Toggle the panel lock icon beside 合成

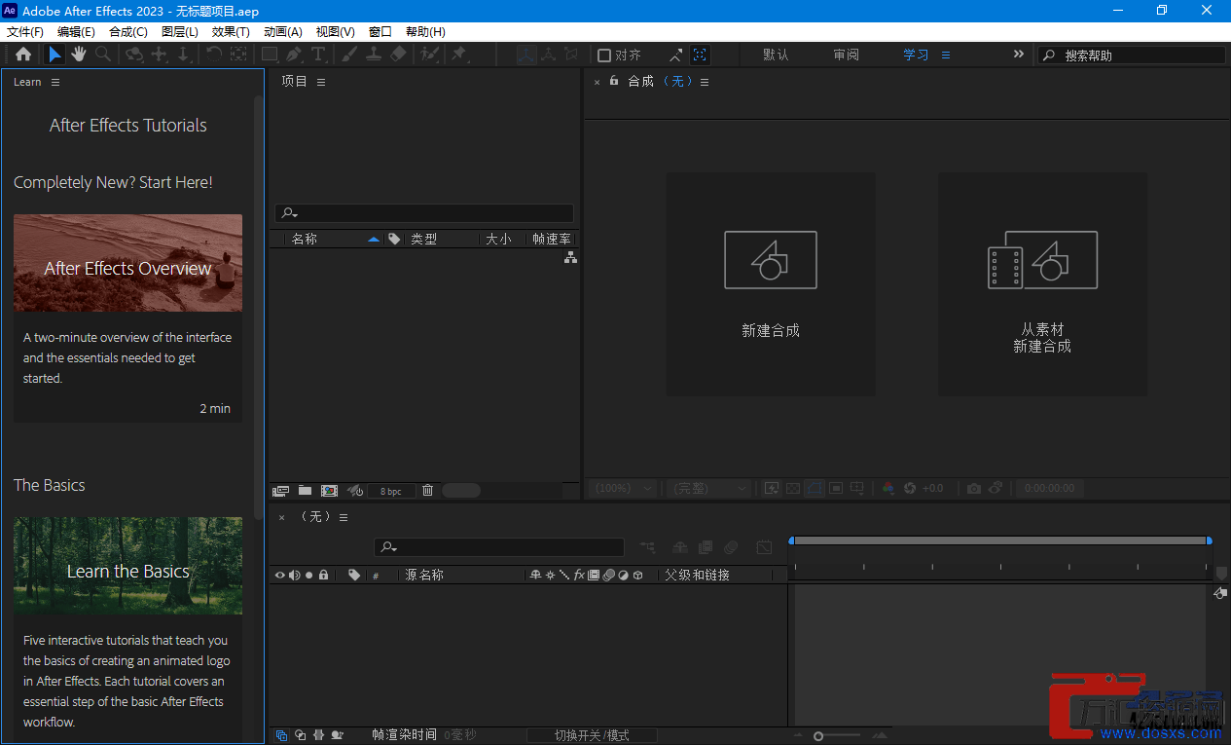point(614,81)
